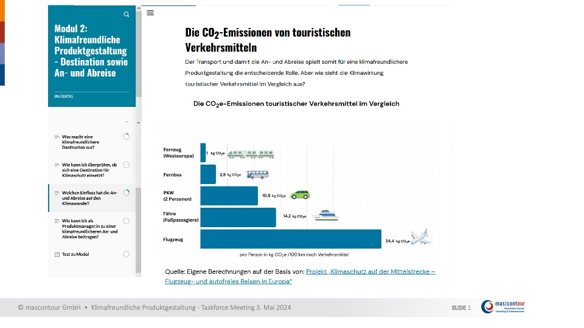
Task: Click the train icon in chart
Action: click(x=251, y=154)
